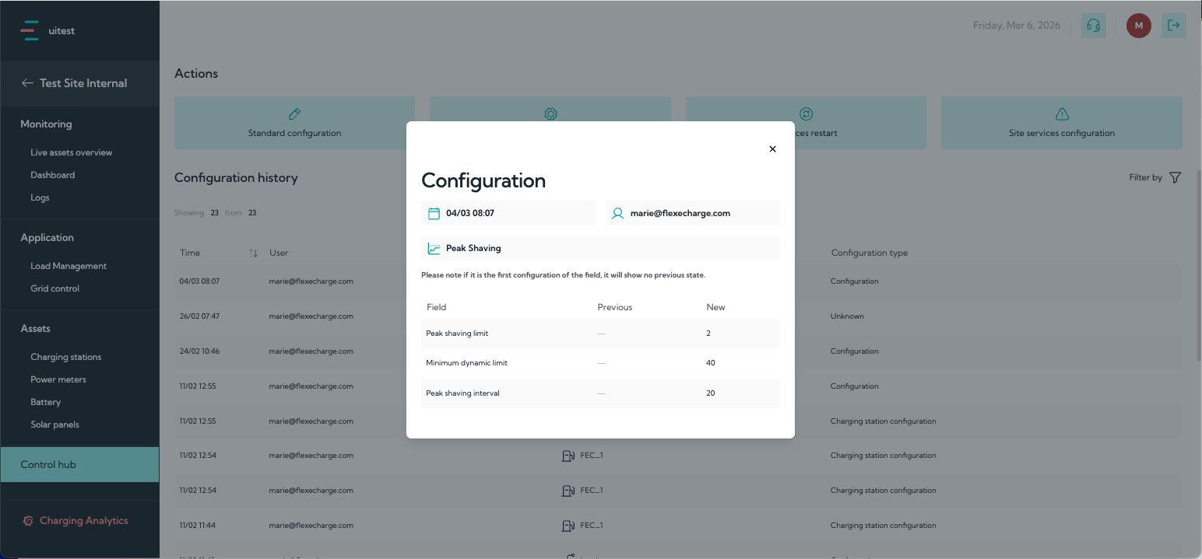Click Site services configuration action button
The height and width of the screenshot is (559, 1202).
[1062, 123]
